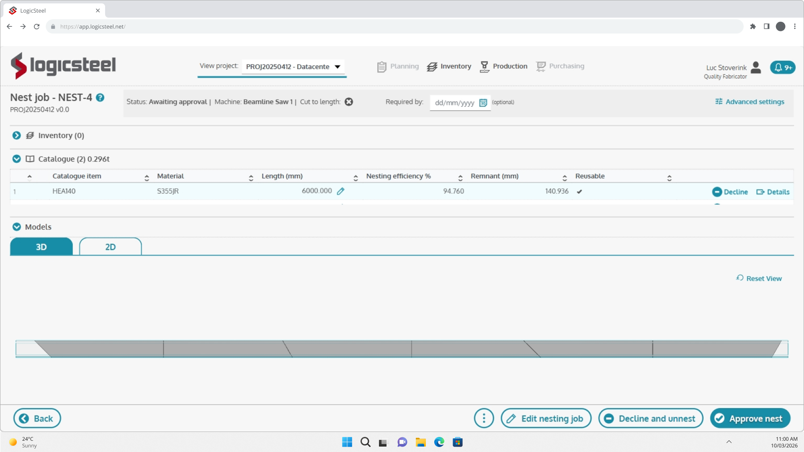Click Approve nest button
This screenshot has width=804, height=452.
pyautogui.click(x=750, y=418)
